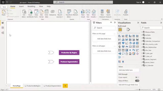Open Transform data dropdown
The image size is (163, 91).
tap(69, 13)
